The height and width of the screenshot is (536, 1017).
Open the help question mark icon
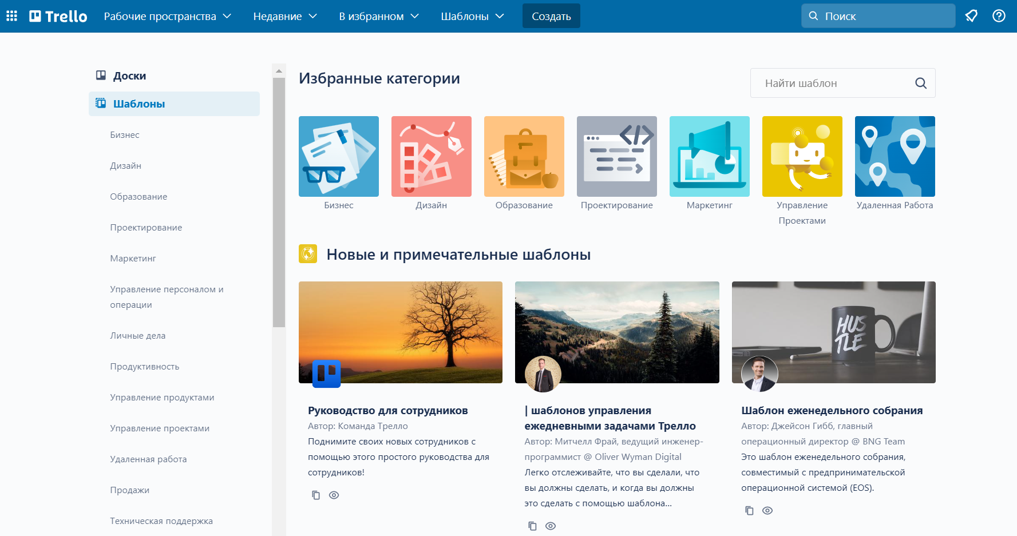pos(999,16)
